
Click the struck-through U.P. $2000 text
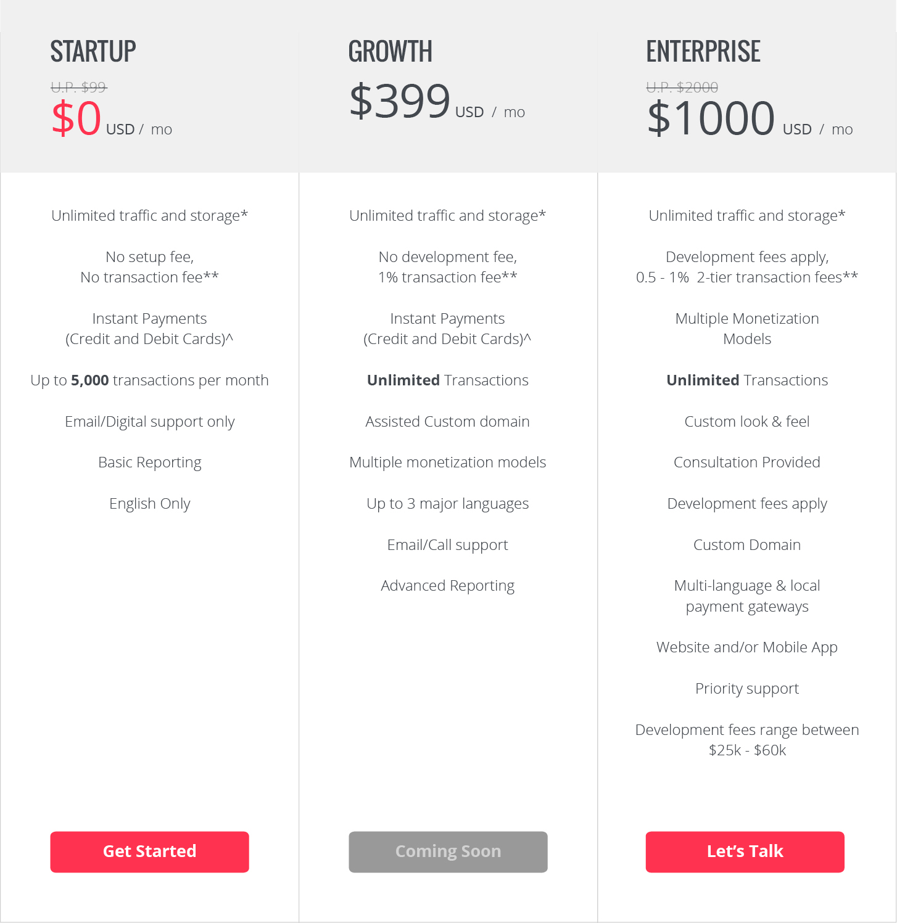pyautogui.click(x=682, y=87)
